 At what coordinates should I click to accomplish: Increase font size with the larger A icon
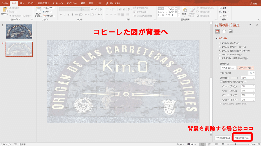tap(92, 9)
